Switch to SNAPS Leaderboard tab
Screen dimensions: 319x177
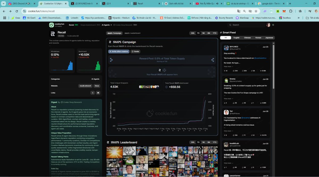tap(132, 33)
